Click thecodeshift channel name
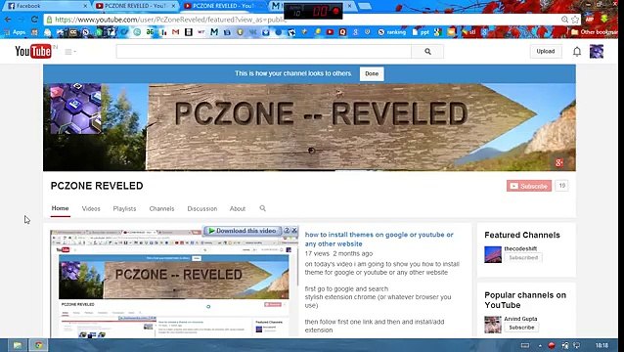 point(520,248)
